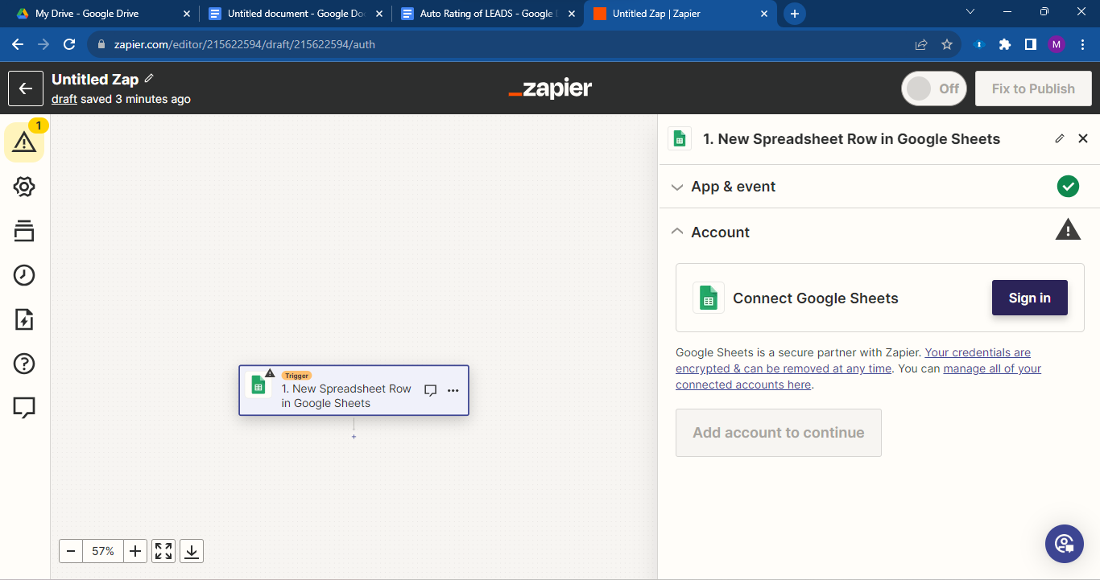The image size is (1100, 580).
Task: Click the Google Sheets icon in panel header
Action: point(680,138)
